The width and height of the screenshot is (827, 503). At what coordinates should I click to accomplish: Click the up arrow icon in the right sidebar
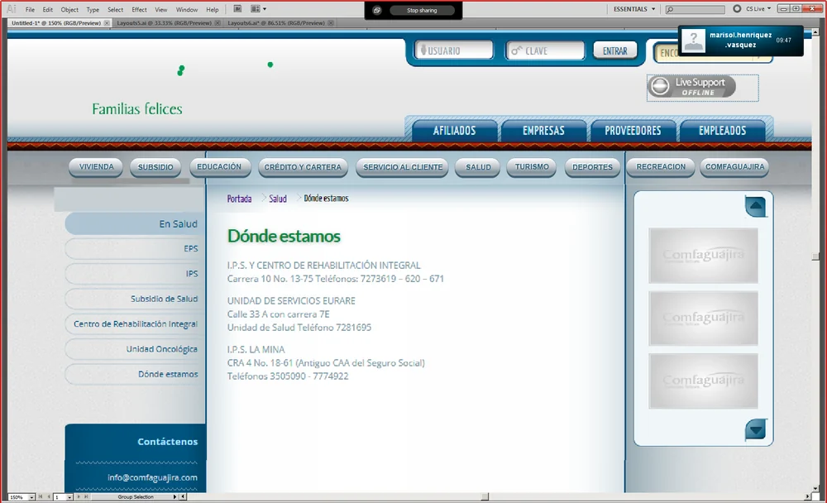755,206
